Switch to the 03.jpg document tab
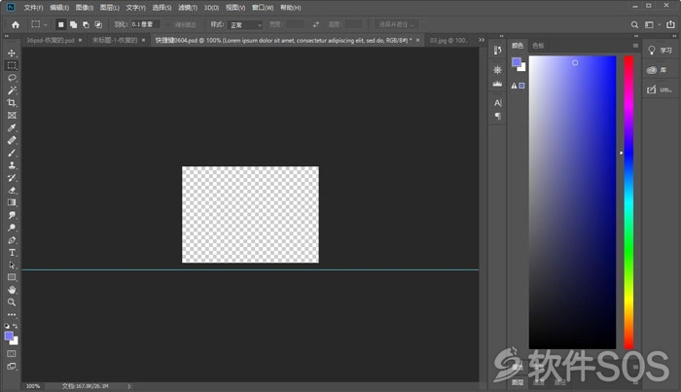The width and height of the screenshot is (681, 392). [448, 41]
